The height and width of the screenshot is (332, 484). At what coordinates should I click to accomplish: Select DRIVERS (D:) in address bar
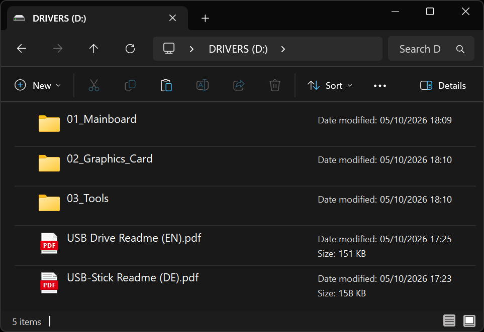(238, 49)
